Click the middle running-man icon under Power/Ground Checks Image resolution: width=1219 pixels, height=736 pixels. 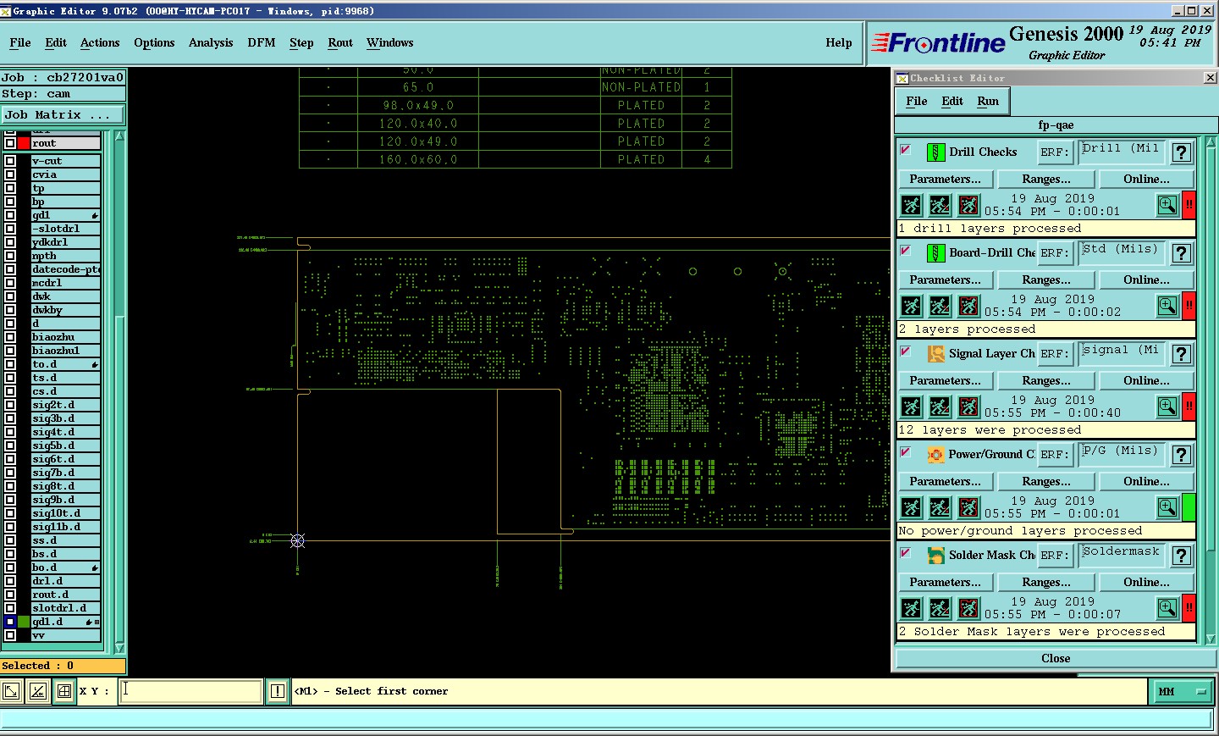click(x=940, y=507)
